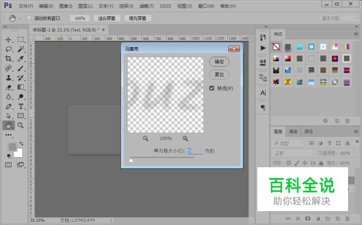
Task: Open the Styles panel menu
Action: tap(356, 34)
